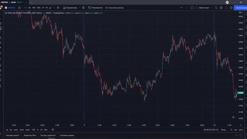Open a new browser tab with plus
This screenshot has height=139, width=247.
[x=32, y=2]
